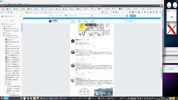
Task: Click the Twitter bird logo on page header
Action: 92,16
